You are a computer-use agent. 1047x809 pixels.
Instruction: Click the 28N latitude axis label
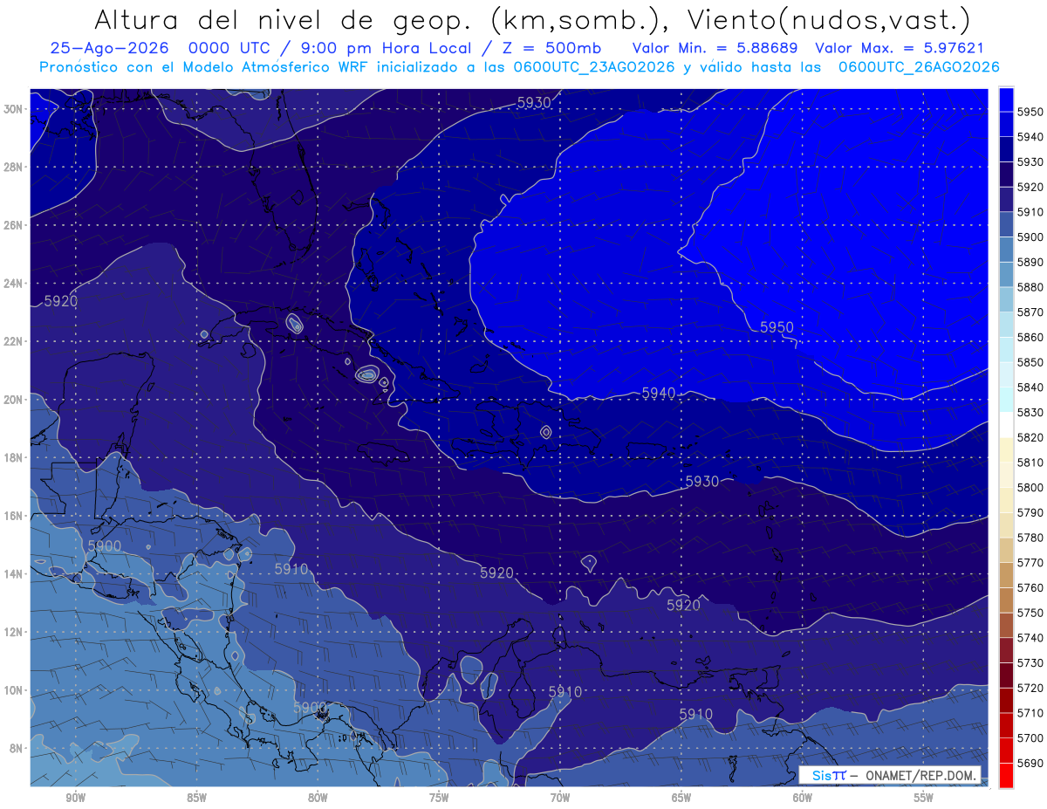14,167
